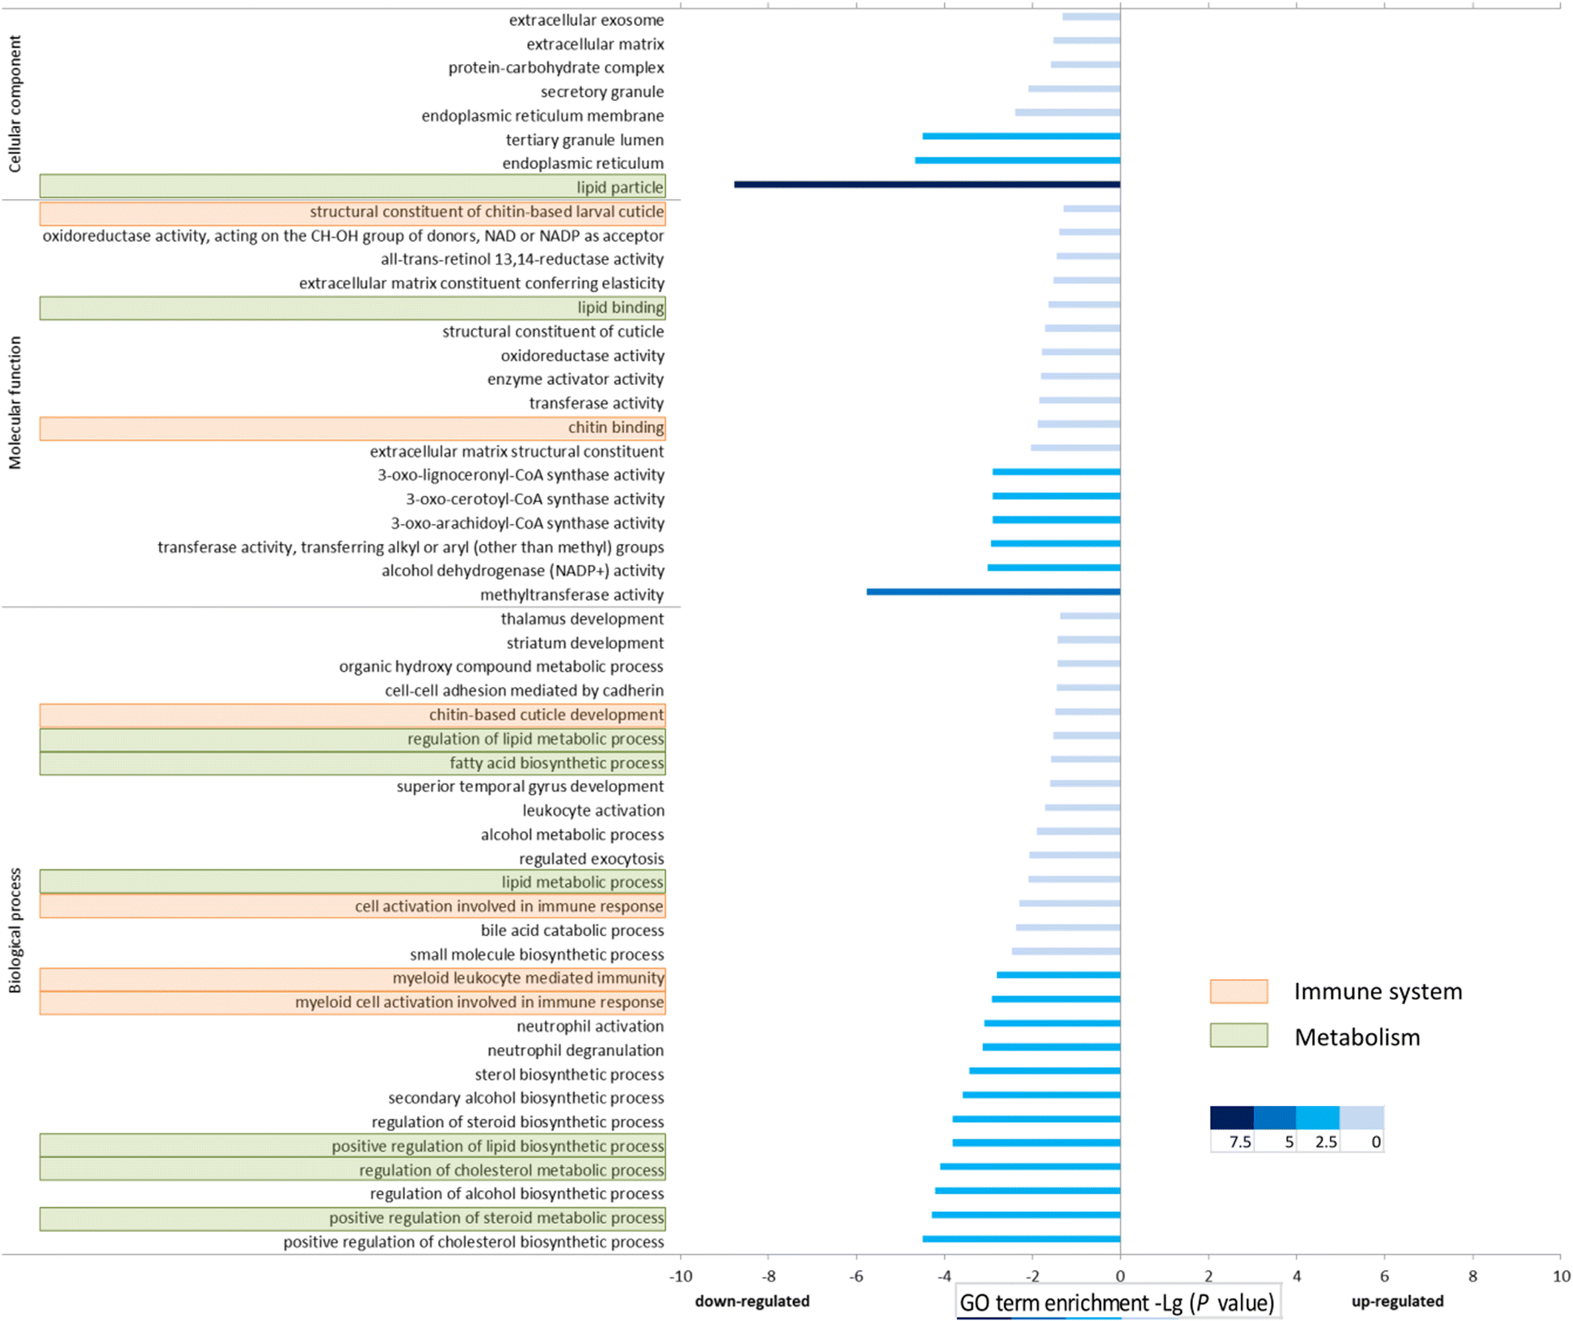Click 'alcohol dehydrogenase (NADP+) activity' label
Screen dimensions: 1573x1321
523,572
